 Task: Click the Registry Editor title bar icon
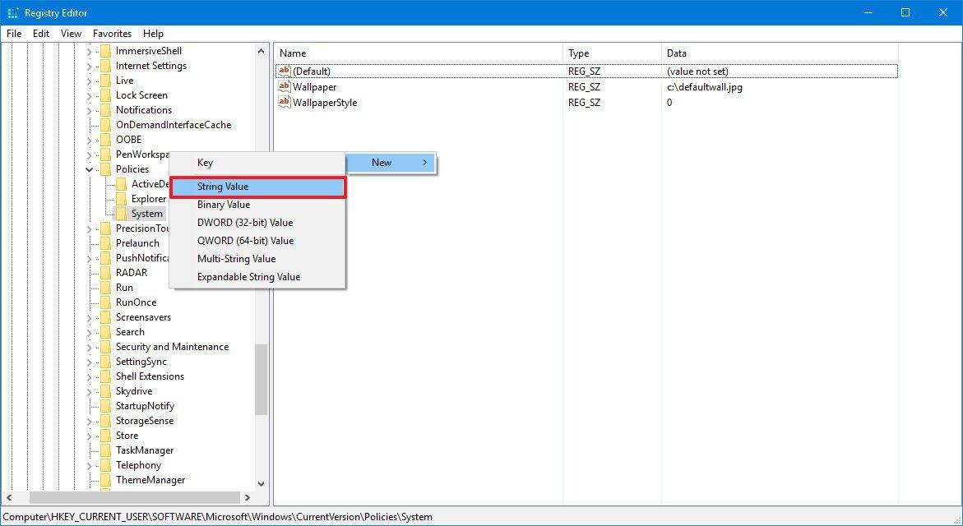pyautogui.click(x=12, y=12)
